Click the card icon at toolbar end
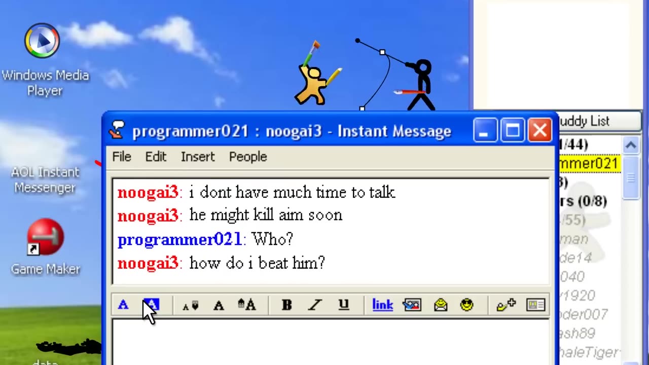Image resolution: width=649 pixels, height=365 pixels. (x=536, y=305)
